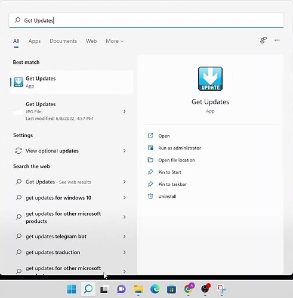Click search icon beside 'get updates telegram bot'
Image resolution: width=293 pixels, height=298 pixels.
18,236
